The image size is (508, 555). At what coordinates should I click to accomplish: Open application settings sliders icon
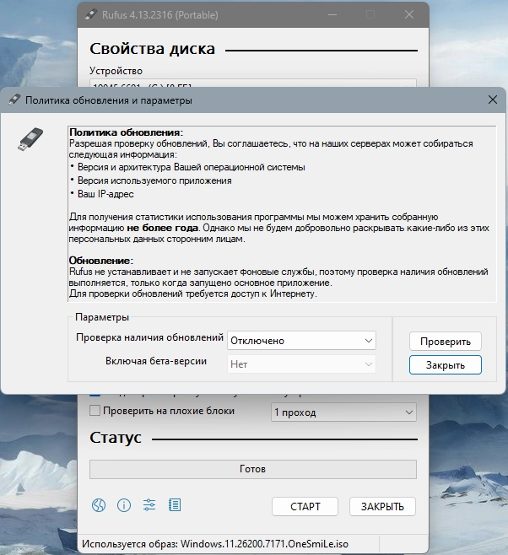tap(149, 505)
